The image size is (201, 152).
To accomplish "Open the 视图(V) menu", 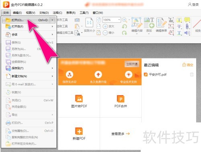I will (x=31, y=13).
